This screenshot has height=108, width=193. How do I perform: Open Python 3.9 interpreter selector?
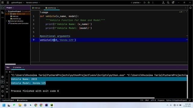pos(176,100)
